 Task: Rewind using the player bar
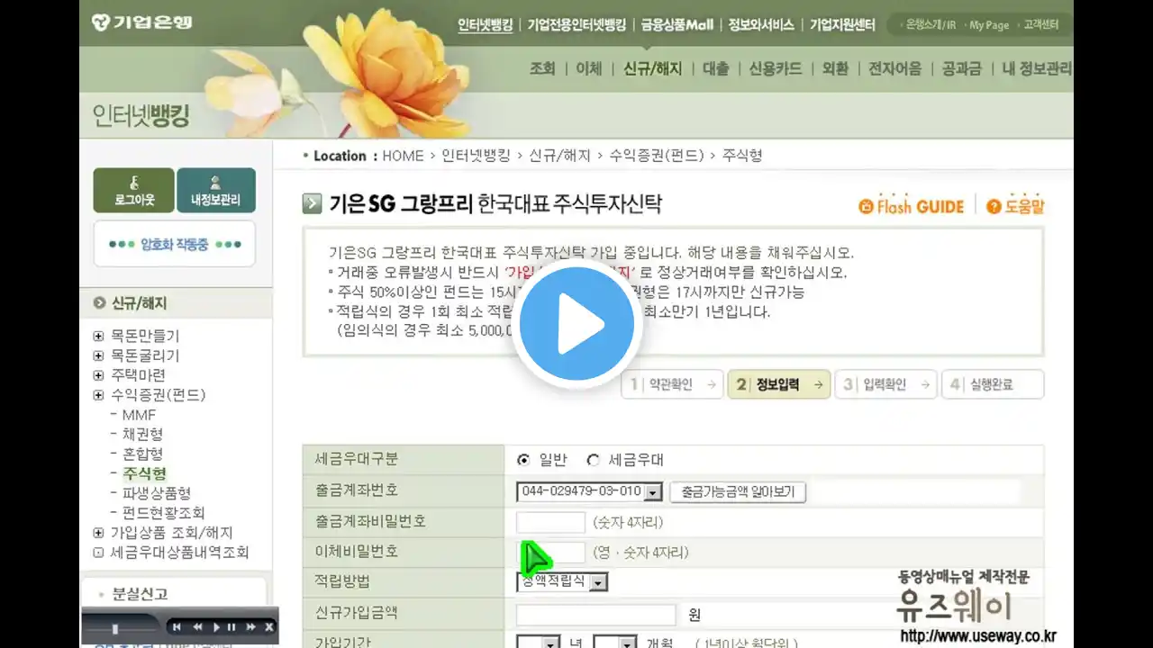tap(197, 627)
